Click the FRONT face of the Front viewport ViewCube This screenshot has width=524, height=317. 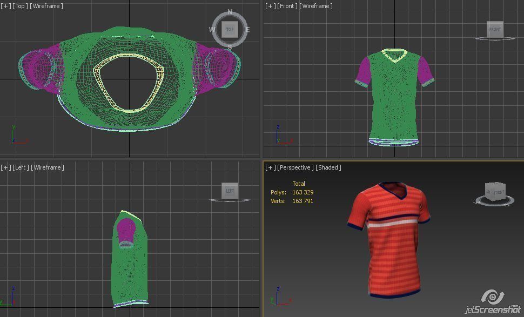[x=495, y=29]
